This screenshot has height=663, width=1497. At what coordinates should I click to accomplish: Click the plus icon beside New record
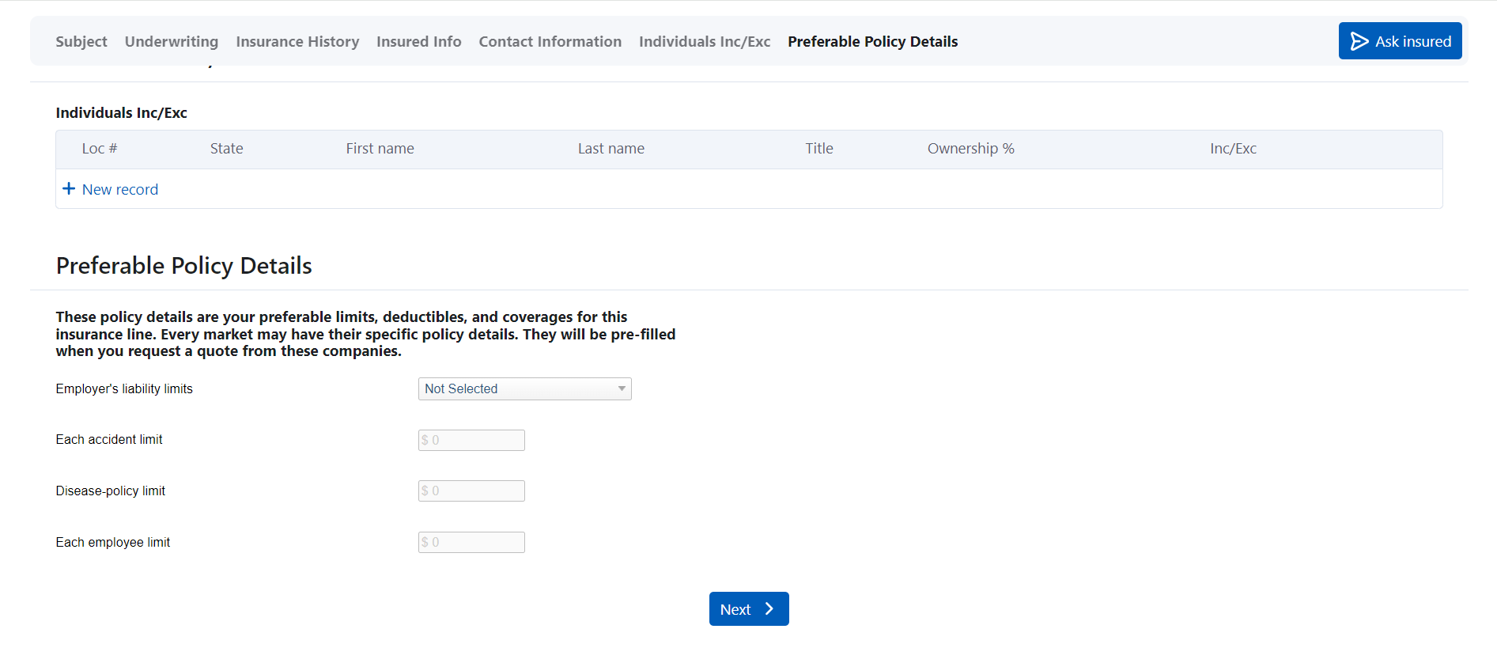pyautogui.click(x=69, y=189)
